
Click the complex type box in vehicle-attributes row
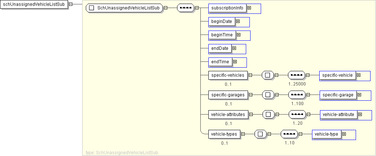268,115
